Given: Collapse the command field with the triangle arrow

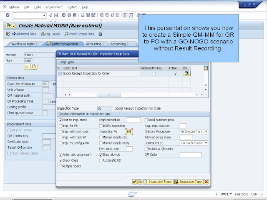Looking at the screenshot, I should [x=50, y=15].
